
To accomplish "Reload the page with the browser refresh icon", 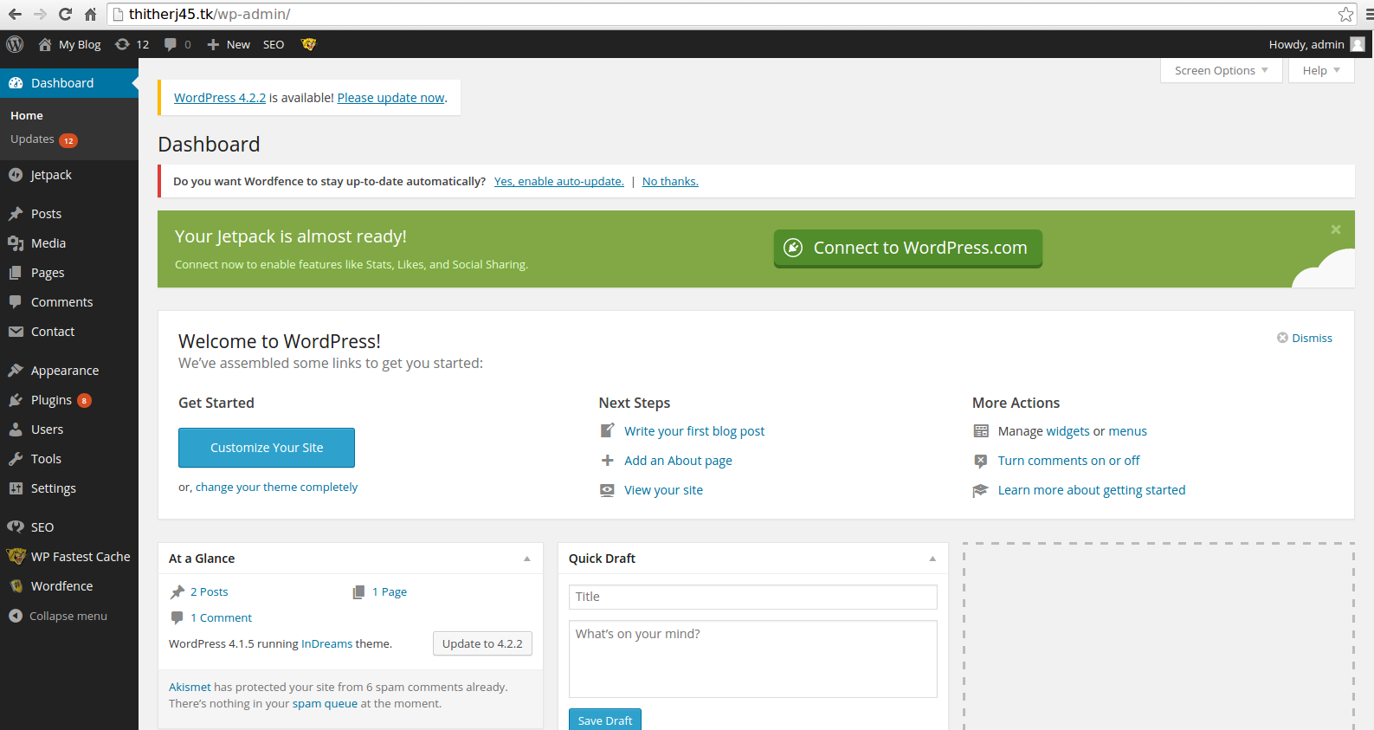I will point(65,14).
